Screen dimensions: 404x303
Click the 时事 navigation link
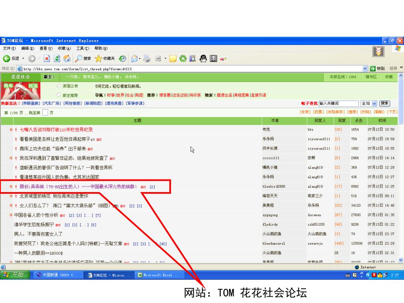pos(111,95)
